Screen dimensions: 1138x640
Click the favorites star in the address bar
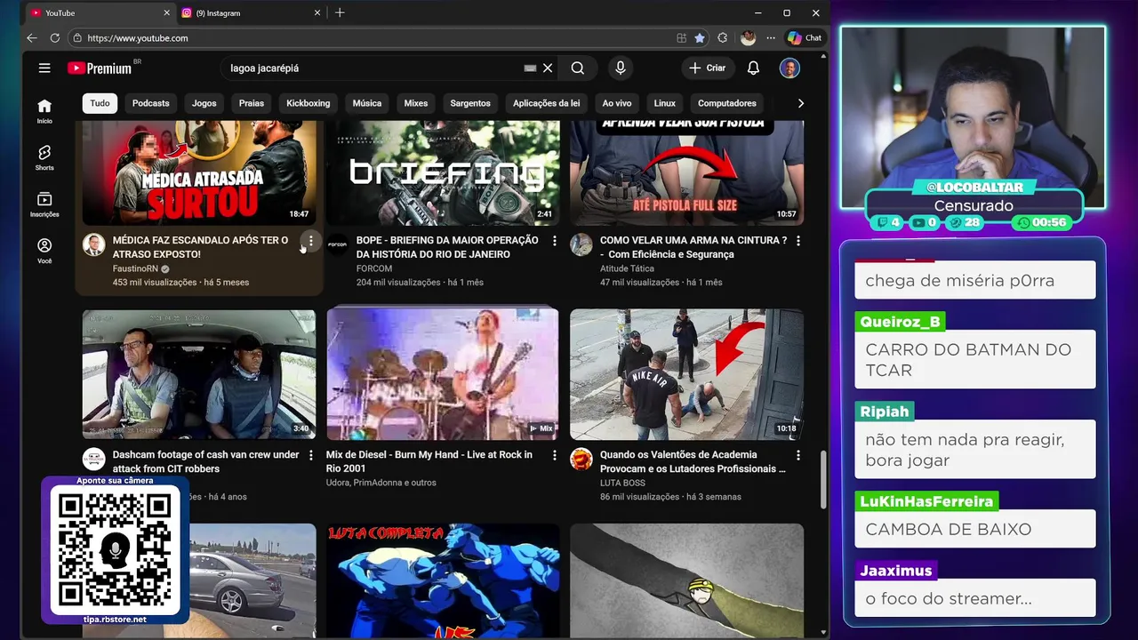(700, 38)
